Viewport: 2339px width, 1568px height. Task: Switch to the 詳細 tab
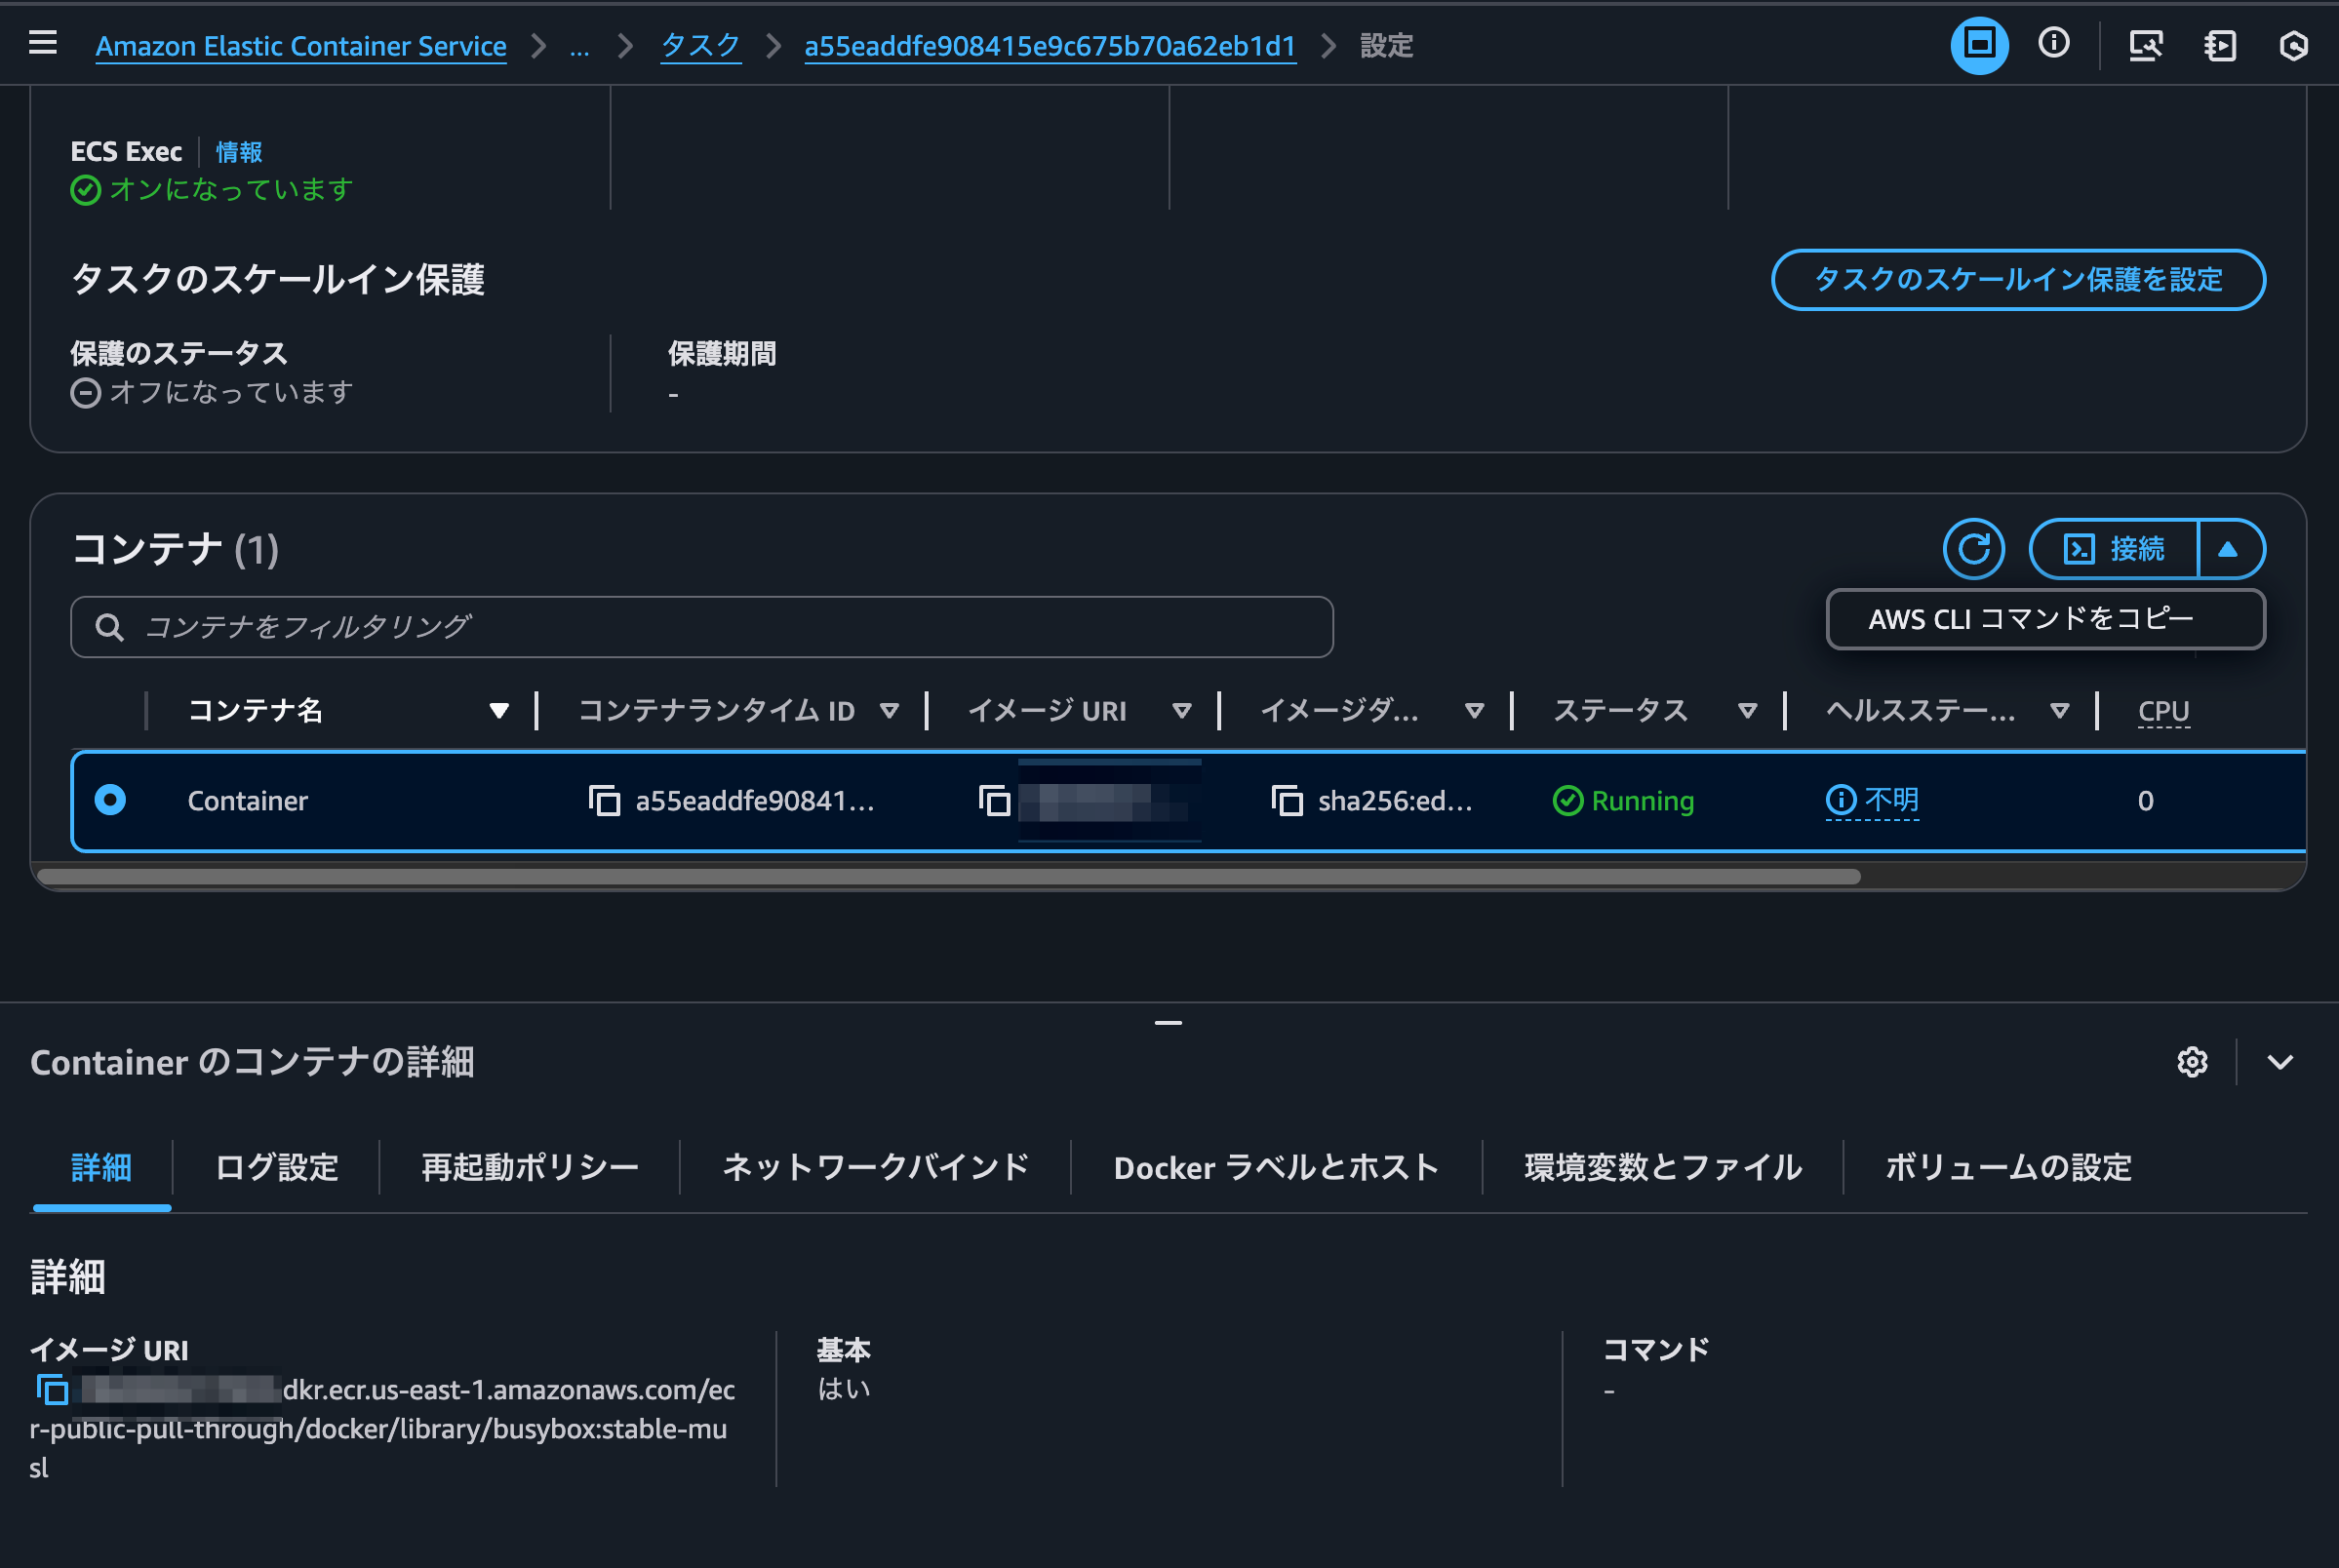pos(102,1168)
